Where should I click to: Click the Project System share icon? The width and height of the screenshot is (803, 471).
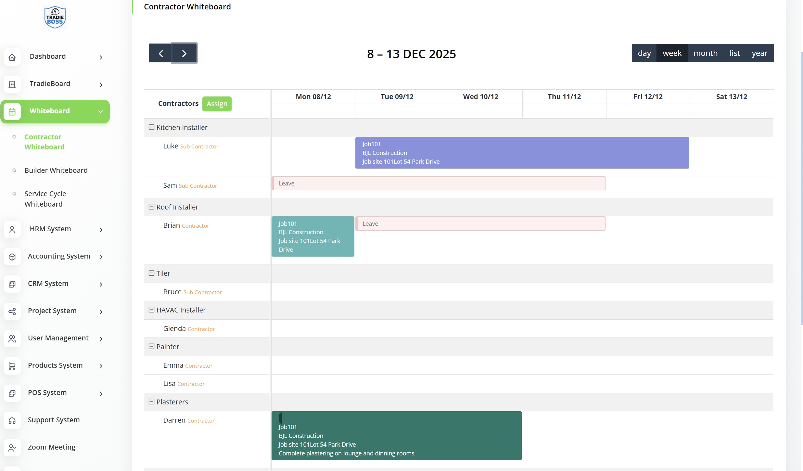12,312
